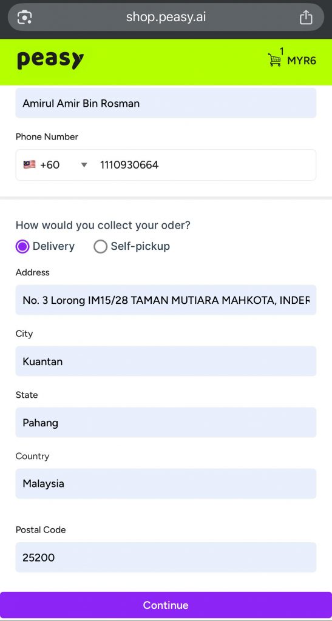The width and height of the screenshot is (332, 621).
Task: Tap the Malaysia flag icon
Action: pyautogui.click(x=29, y=164)
